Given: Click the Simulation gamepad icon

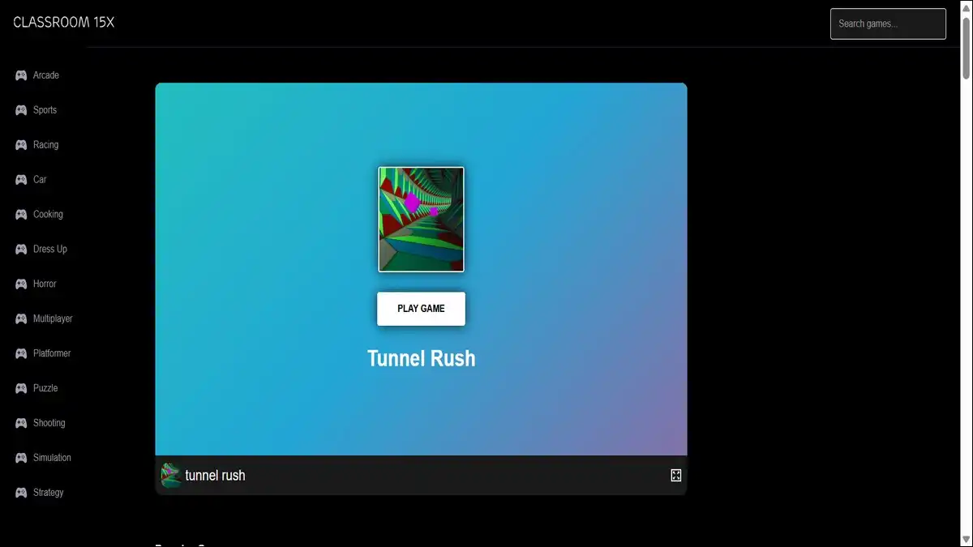Looking at the screenshot, I should [21, 459].
